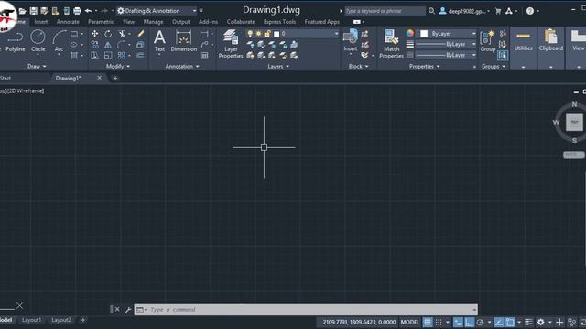The height and width of the screenshot is (329, 586).
Task: Expand the Groups panel
Action: pyautogui.click(x=494, y=67)
